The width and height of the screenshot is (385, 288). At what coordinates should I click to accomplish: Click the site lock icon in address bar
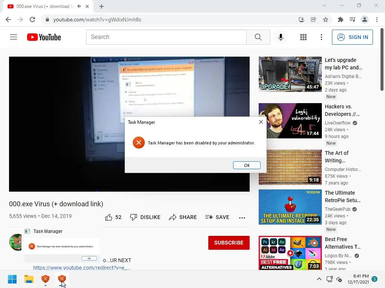tap(47, 19)
